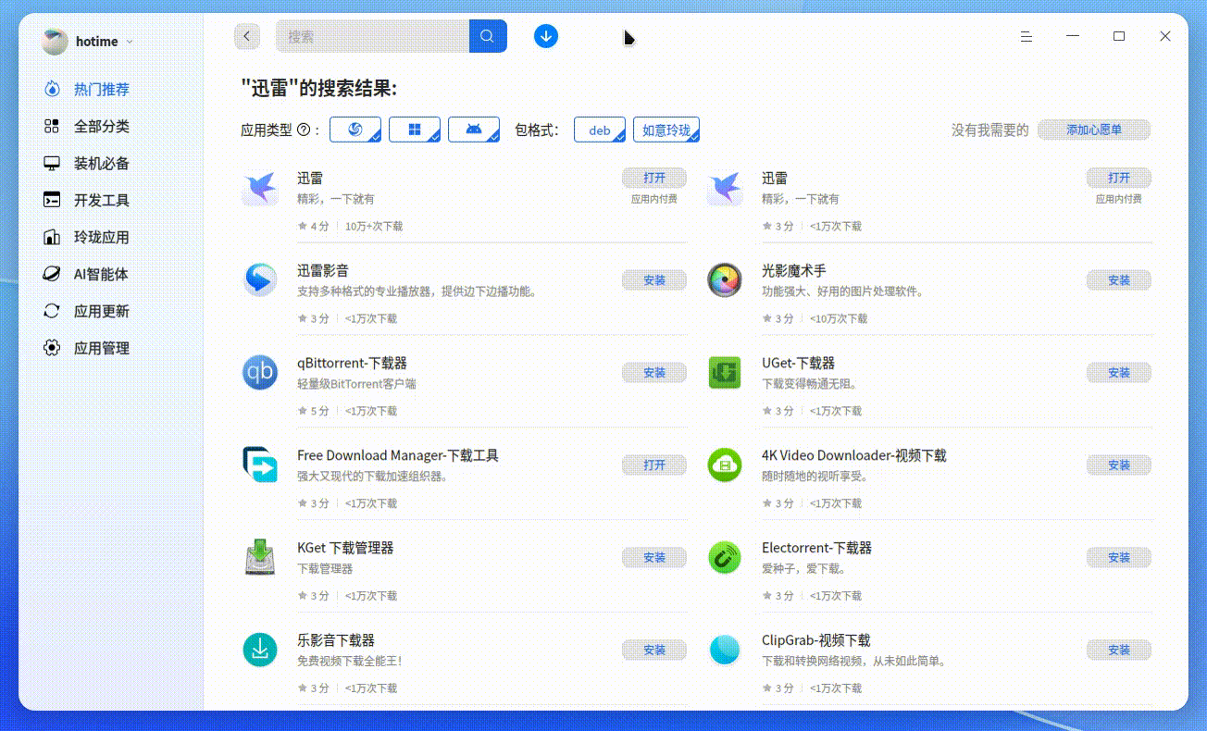Switch to AI智能体 page
Image resolution: width=1207 pixels, height=731 pixels.
tap(87, 275)
